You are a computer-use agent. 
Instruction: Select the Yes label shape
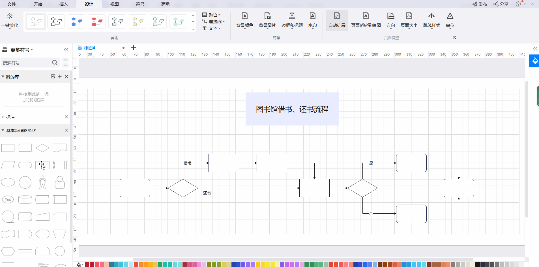tap(8, 200)
